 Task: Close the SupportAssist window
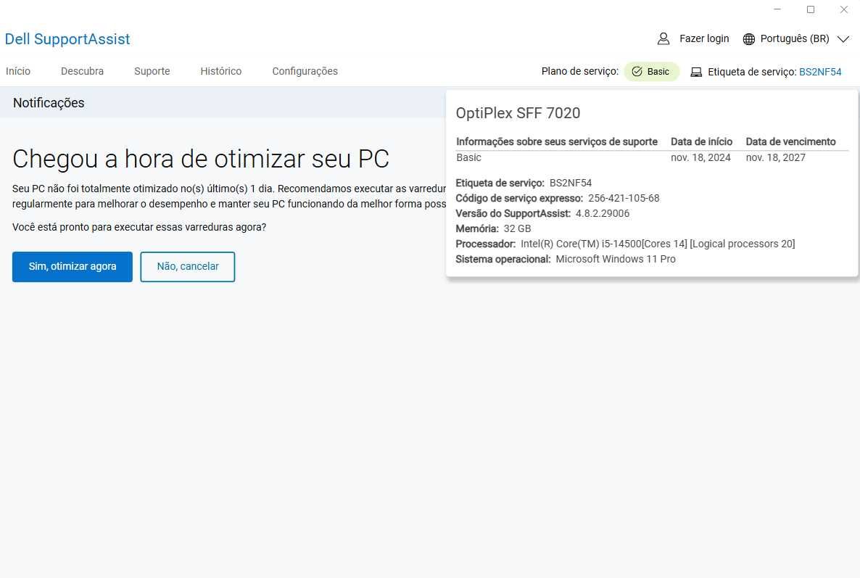pos(843,9)
